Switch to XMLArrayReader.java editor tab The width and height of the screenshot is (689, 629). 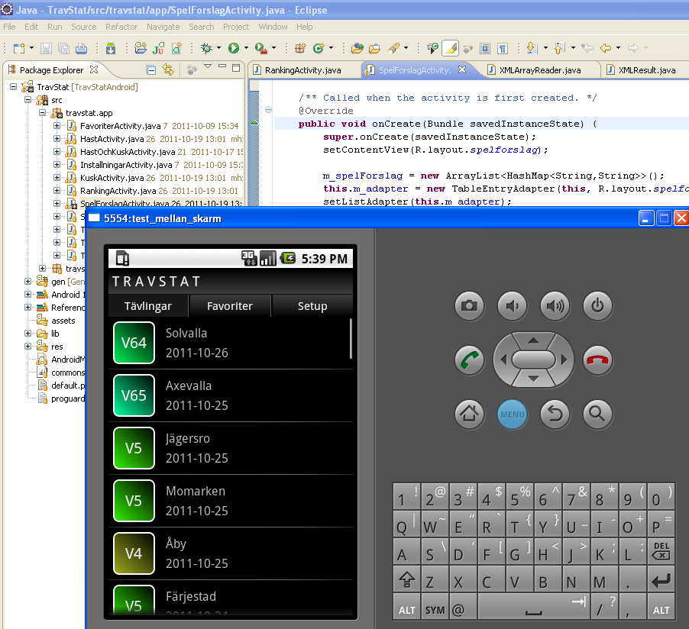539,70
